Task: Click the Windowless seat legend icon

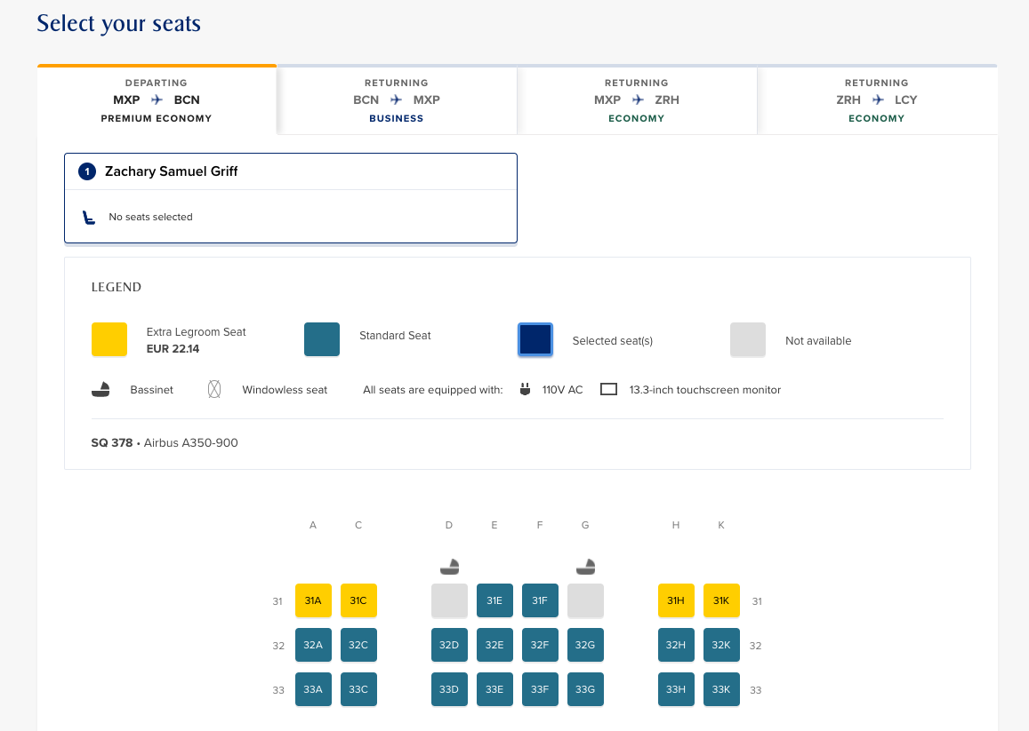Action: click(214, 390)
